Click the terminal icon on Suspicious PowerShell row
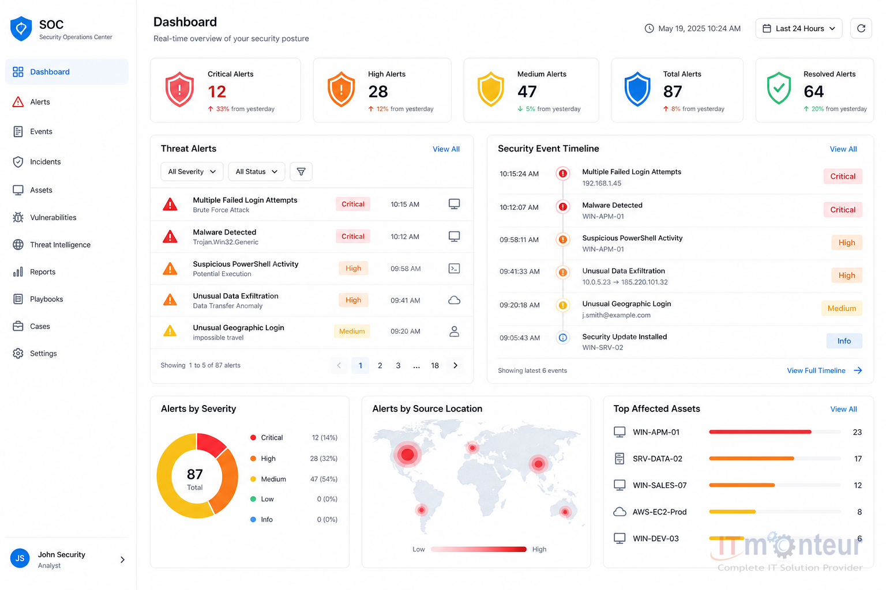The image size is (886, 590). (x=455, y=268)
